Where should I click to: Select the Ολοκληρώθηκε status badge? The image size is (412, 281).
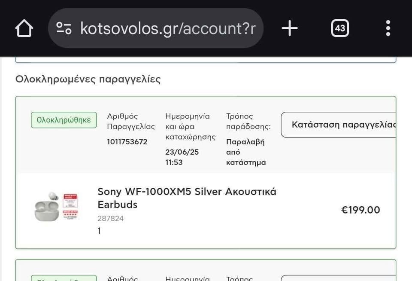[64, 120]
